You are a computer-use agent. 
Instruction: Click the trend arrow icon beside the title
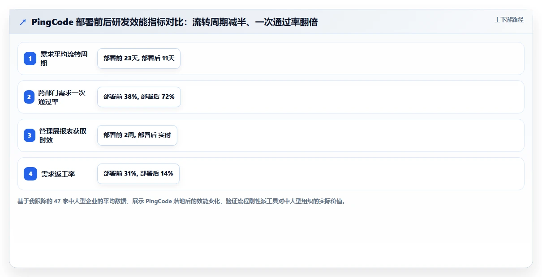23,22
